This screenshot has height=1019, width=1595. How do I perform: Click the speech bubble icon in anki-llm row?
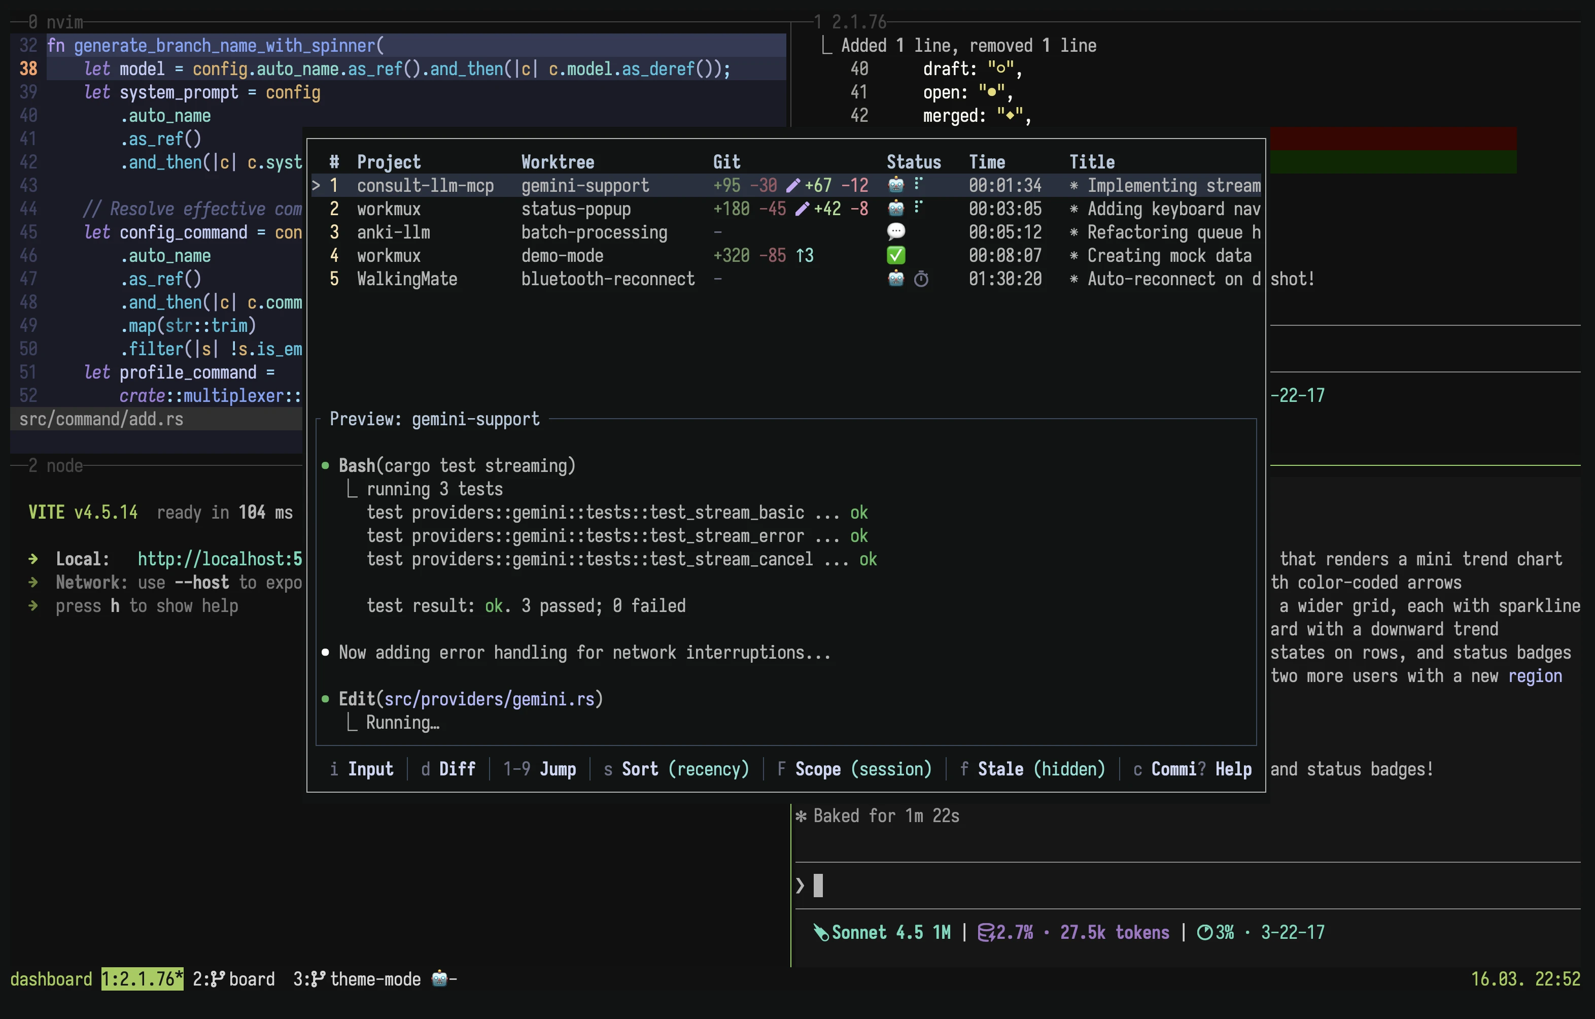tap(895, 231)
